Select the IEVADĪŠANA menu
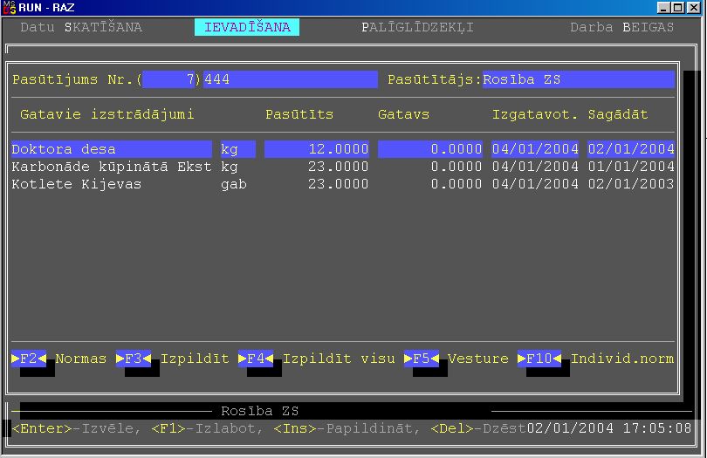This screenshot has width=707, height=458. click(247, 27)
